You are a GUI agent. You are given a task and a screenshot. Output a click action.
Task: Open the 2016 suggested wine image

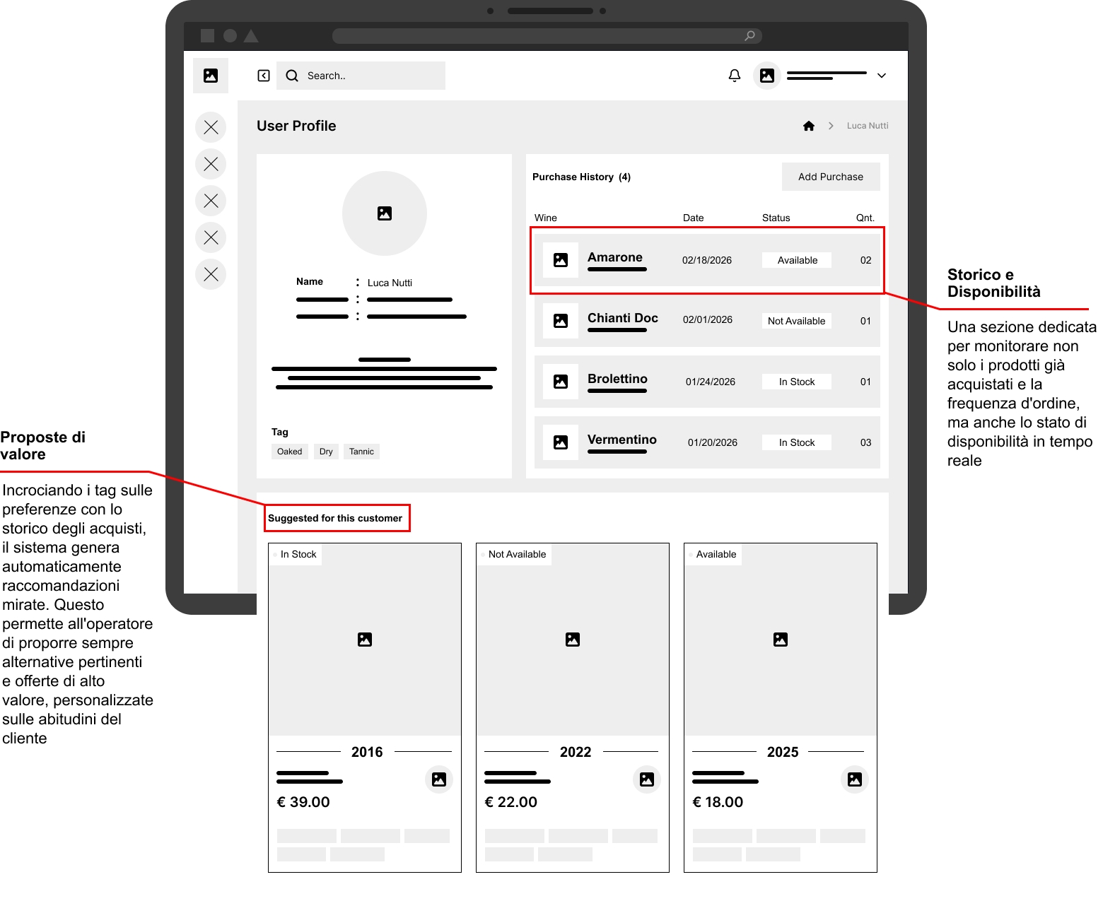[365, 640]
